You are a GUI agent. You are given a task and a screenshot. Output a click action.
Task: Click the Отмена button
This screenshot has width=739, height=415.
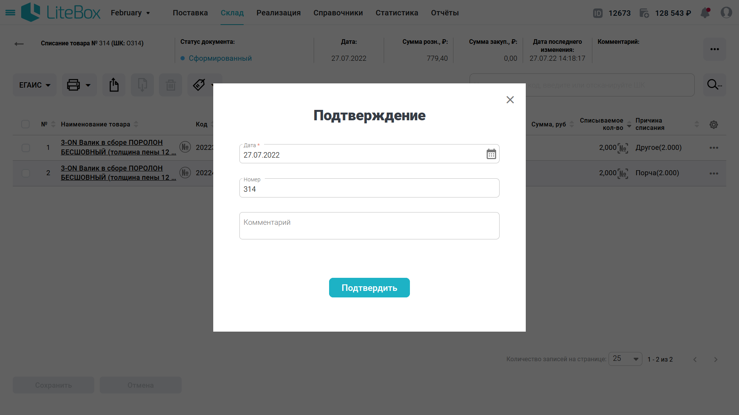click(140, 385)
